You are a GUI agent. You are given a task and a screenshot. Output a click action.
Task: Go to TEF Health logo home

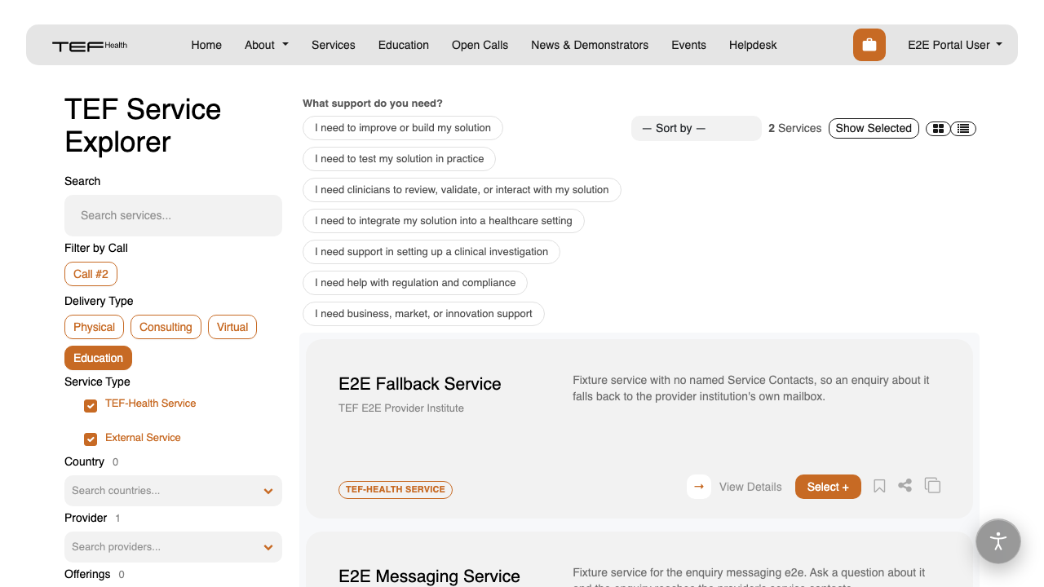tap(90, 46)
